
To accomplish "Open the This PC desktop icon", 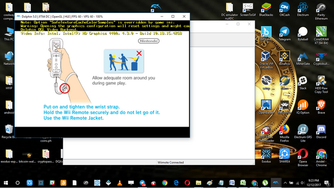I will pyautogui.click(x=9, y=34).
